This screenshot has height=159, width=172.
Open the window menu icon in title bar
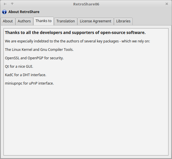click(5, 4)
